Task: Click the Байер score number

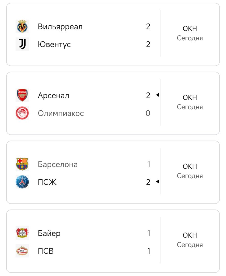Action: tap(149, 233)
